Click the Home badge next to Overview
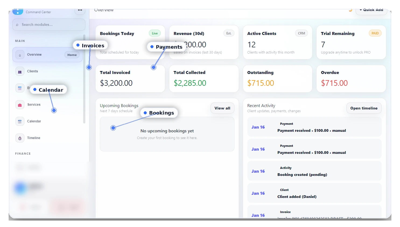Screen dimensions: 400x227 [x=72, y=55]
